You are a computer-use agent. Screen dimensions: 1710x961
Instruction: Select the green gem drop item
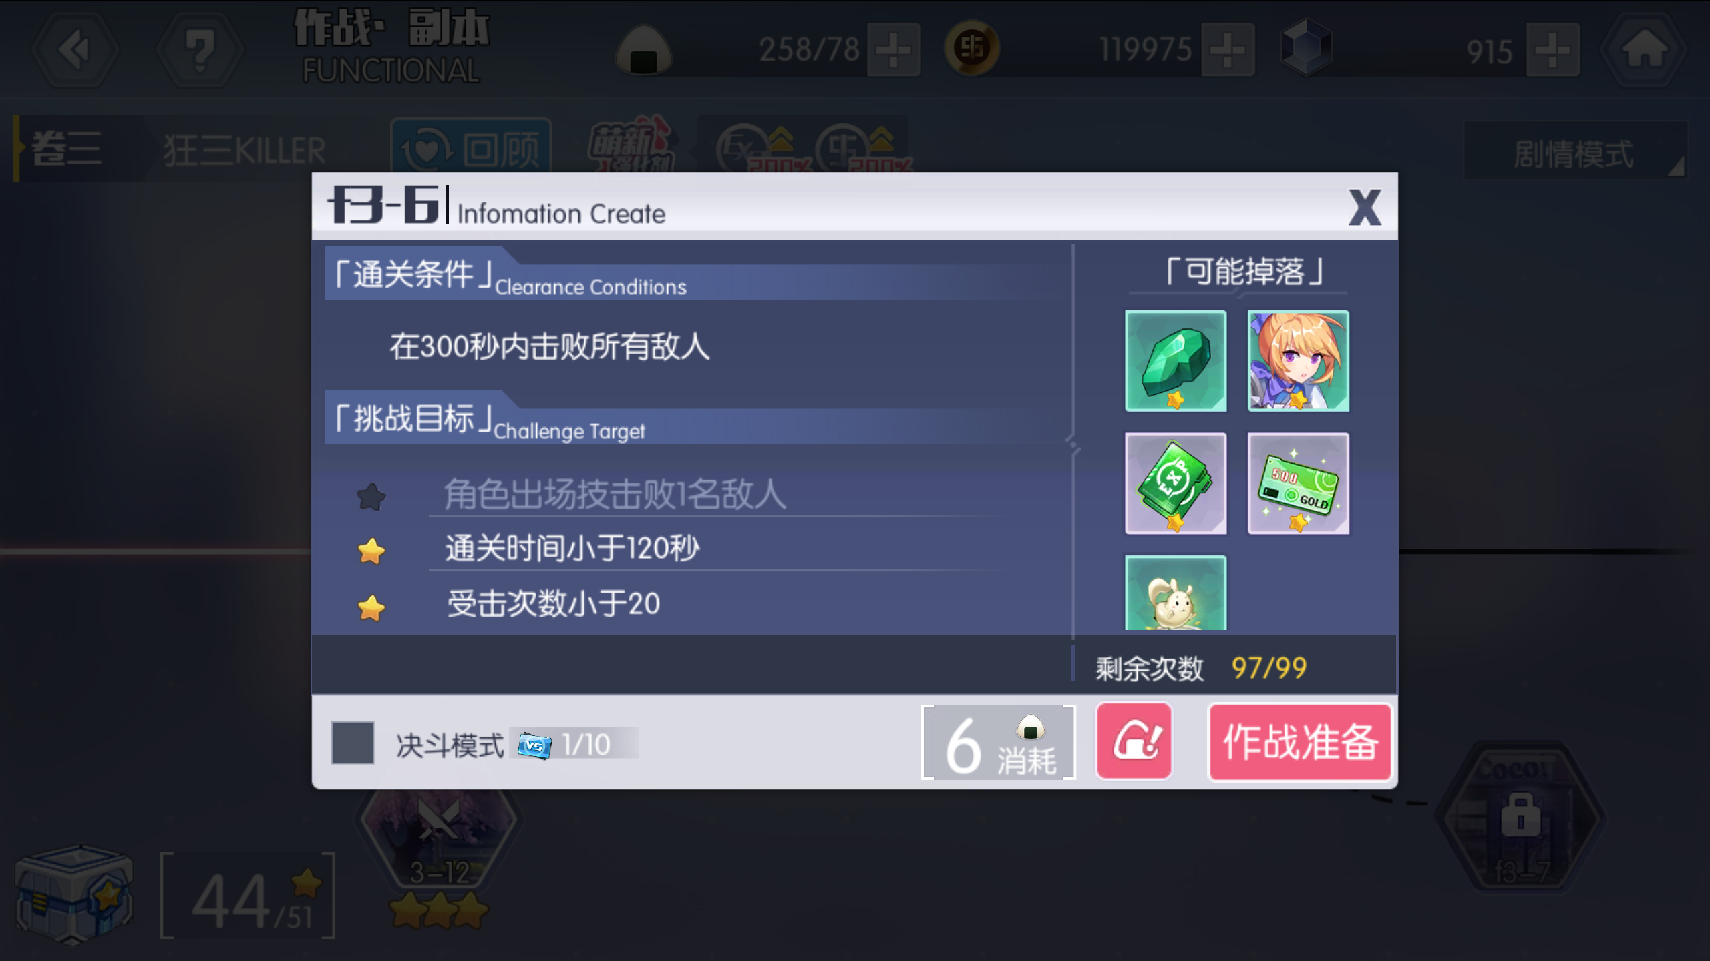[1176, 361]
